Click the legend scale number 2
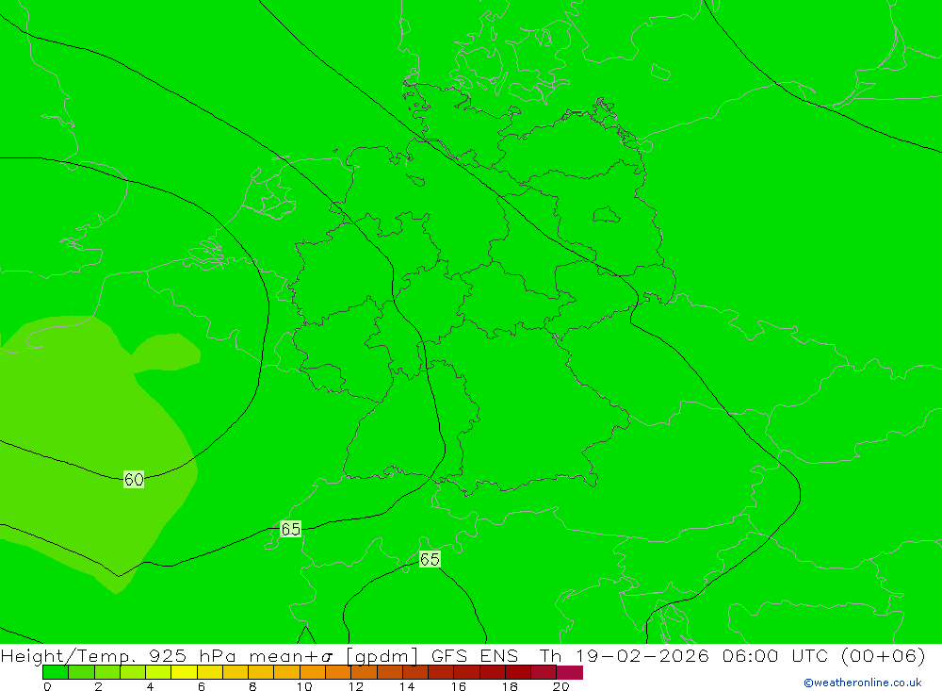Viewport: 942px width, 691px height. 98,686
